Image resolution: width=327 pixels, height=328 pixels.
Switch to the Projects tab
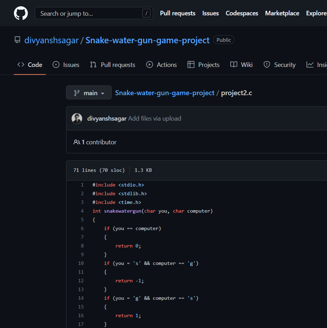point(204,64)
